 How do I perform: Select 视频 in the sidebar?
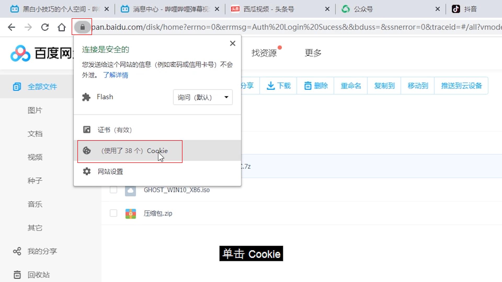coord(35,157)
